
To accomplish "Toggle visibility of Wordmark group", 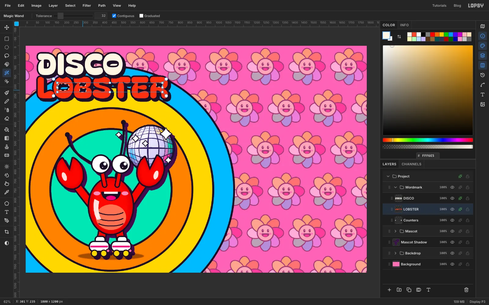I will pos(452,187).
